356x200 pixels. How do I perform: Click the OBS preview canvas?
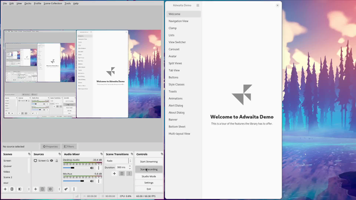tap(82, 74)
